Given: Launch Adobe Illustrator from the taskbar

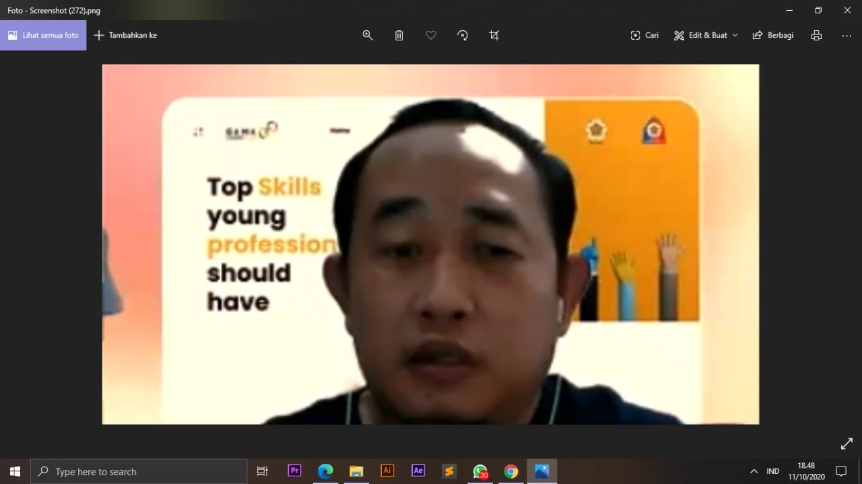Looking at the screenshot, I should click(387, 471).
